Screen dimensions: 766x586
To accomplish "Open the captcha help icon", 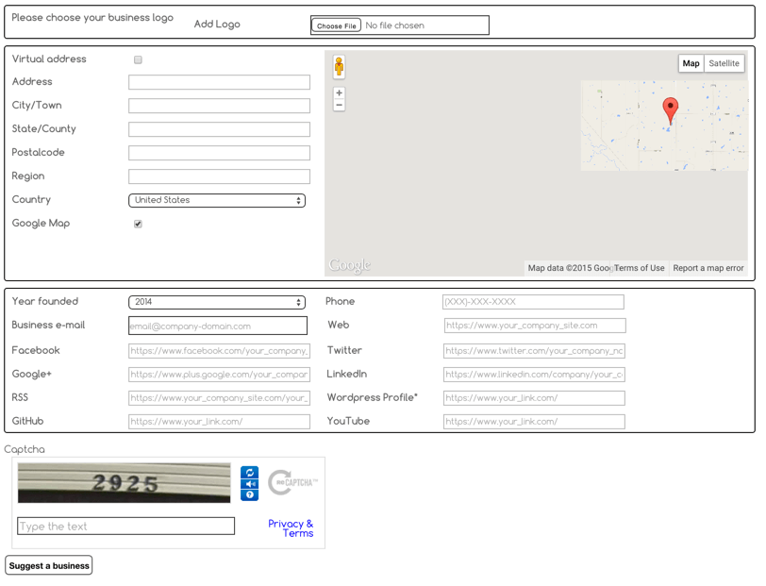I will pyautogui.click(x=249, y=494).
